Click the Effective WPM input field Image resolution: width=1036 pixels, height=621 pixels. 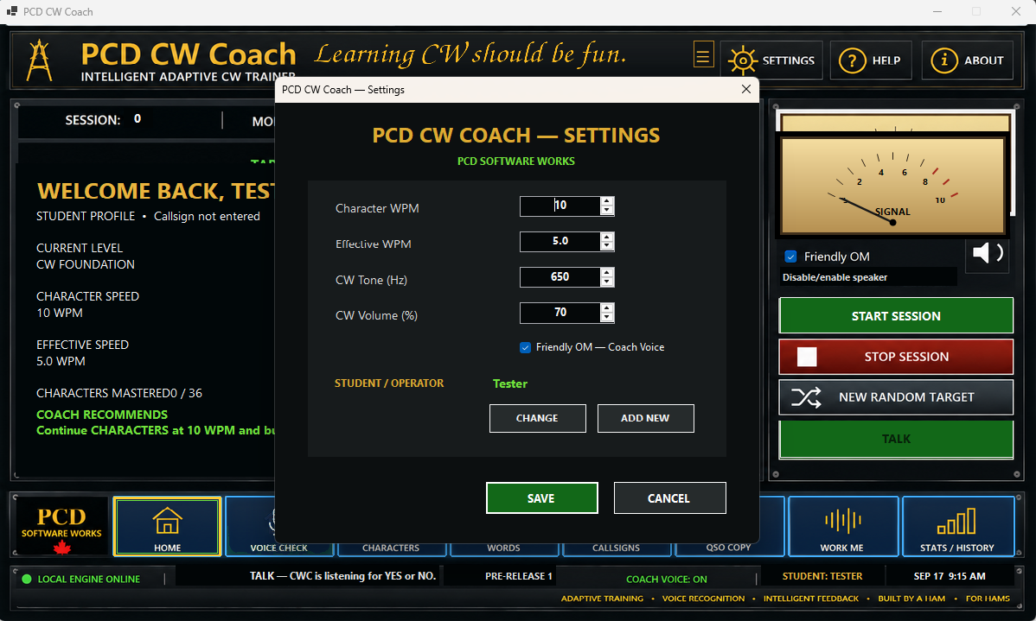pyautogui.click(x=560, y=242)
